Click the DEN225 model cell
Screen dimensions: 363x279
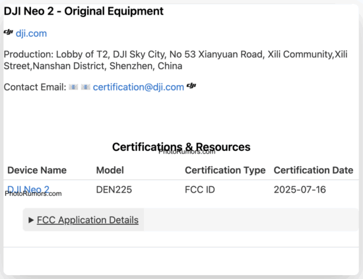coord(114,190)
